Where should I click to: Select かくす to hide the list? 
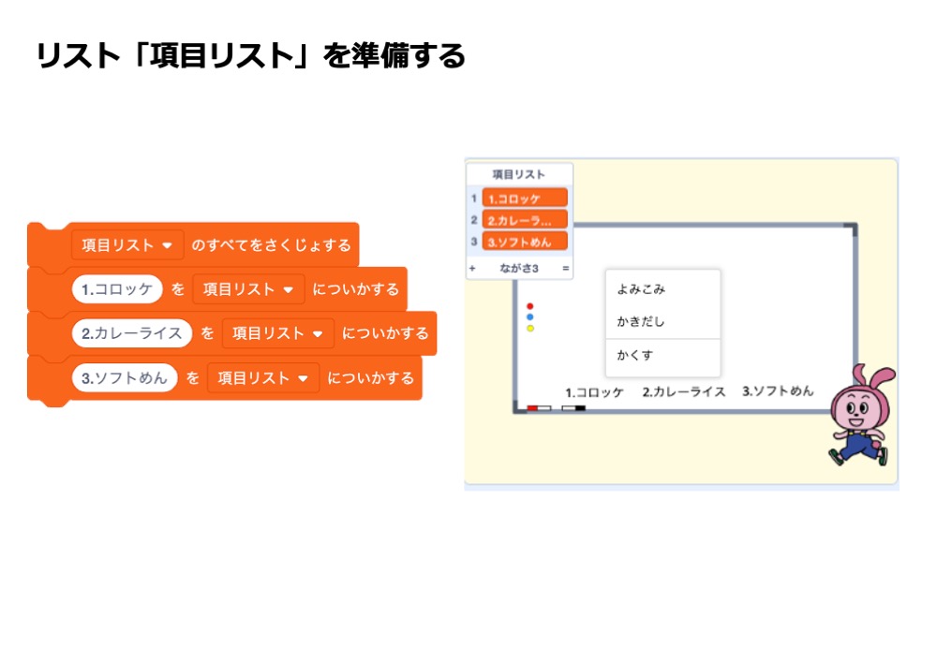tap(635, 356)
